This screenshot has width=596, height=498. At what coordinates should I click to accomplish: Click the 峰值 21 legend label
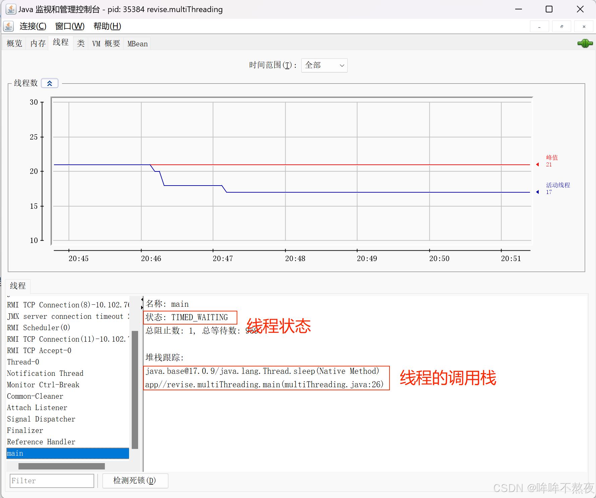point(552,161)
